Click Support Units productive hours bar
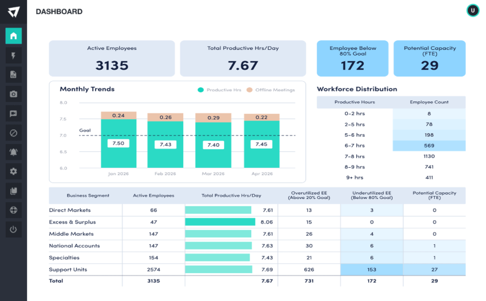Image resolution: width=486 pixels, height=301 pixels. click(x=218, y=269)
